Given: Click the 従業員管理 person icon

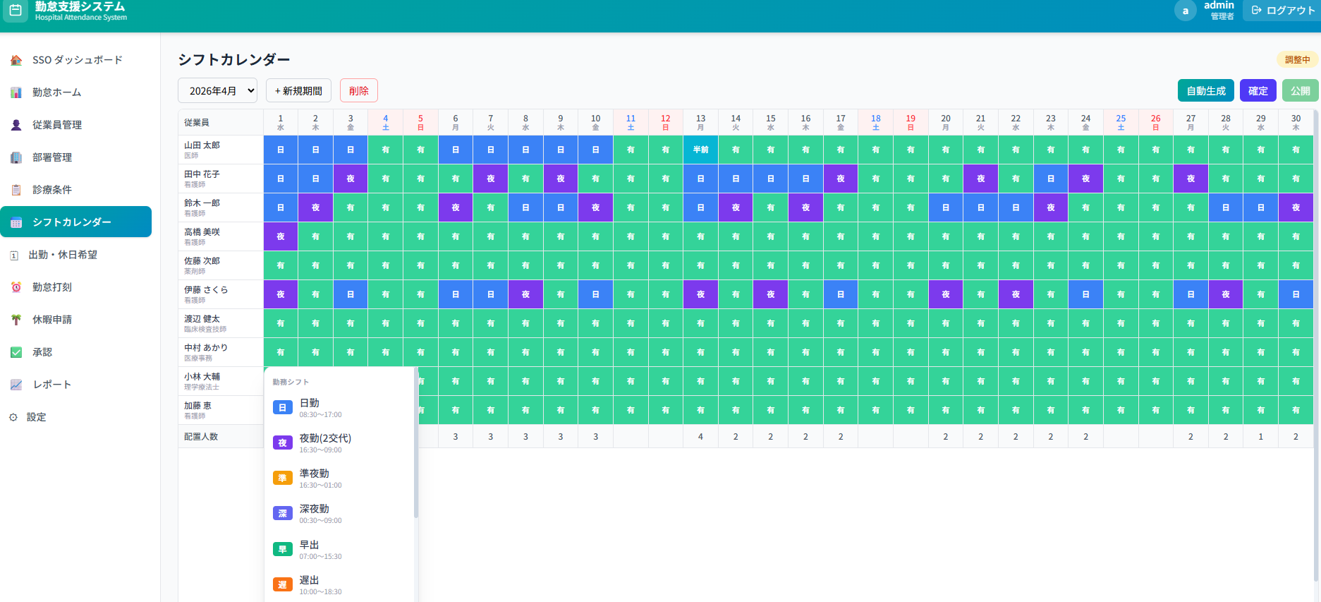Looking at the screenshot, I should point(16,125).
